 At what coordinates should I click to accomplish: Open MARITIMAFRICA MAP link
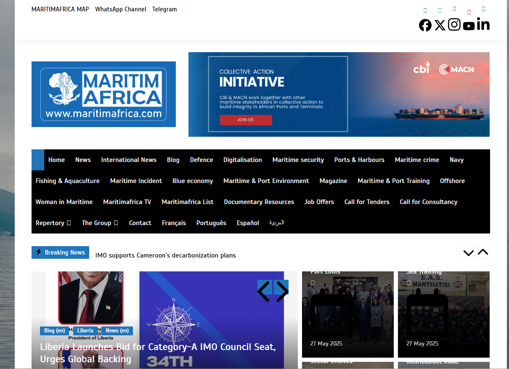click(x=60, y=9)
